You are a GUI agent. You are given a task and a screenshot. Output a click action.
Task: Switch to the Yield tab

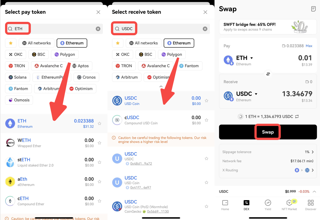pos(268,204)
